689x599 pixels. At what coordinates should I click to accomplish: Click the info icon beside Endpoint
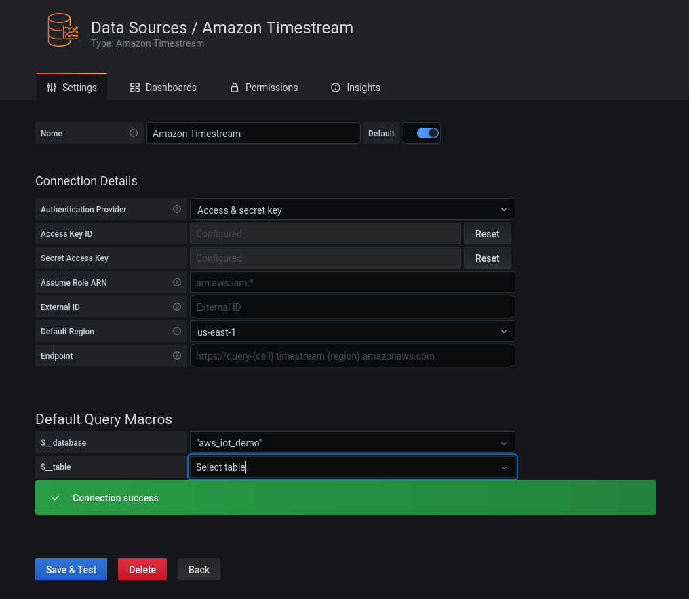(x=177, y=355)
